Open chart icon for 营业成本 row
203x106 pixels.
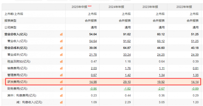coord(61,55)
